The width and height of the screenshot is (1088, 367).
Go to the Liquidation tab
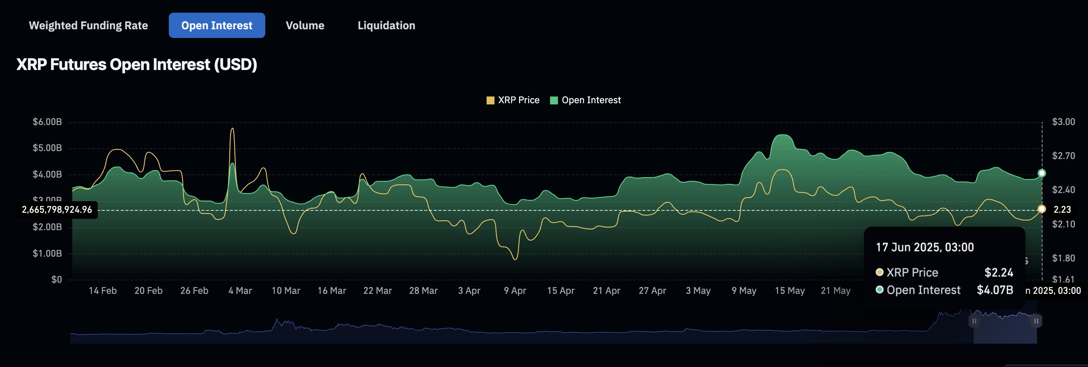coord(386,25)
